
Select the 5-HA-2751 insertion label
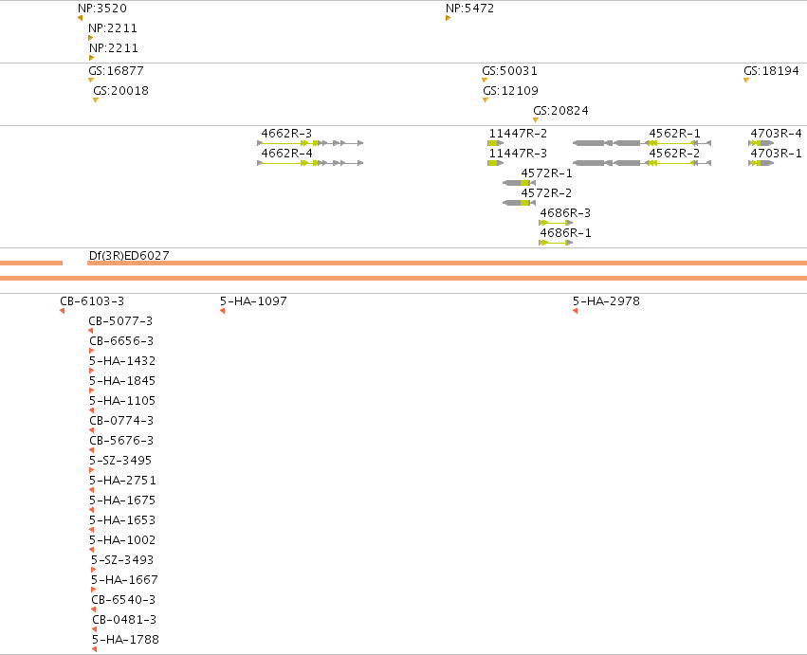(122, 481)
